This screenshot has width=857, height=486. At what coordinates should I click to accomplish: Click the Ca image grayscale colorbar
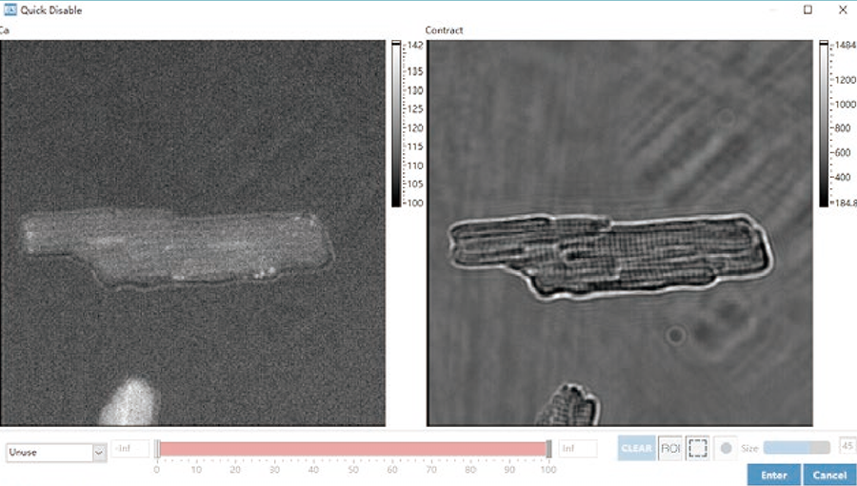coord(396,124)
